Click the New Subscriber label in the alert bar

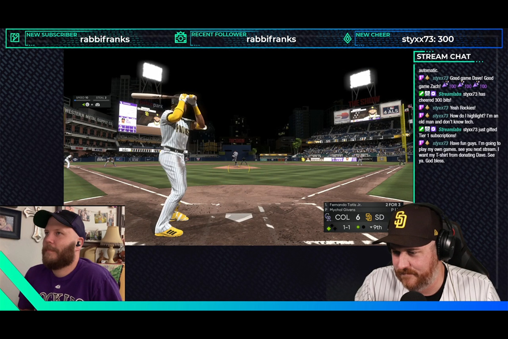click(x=52, y=34)
